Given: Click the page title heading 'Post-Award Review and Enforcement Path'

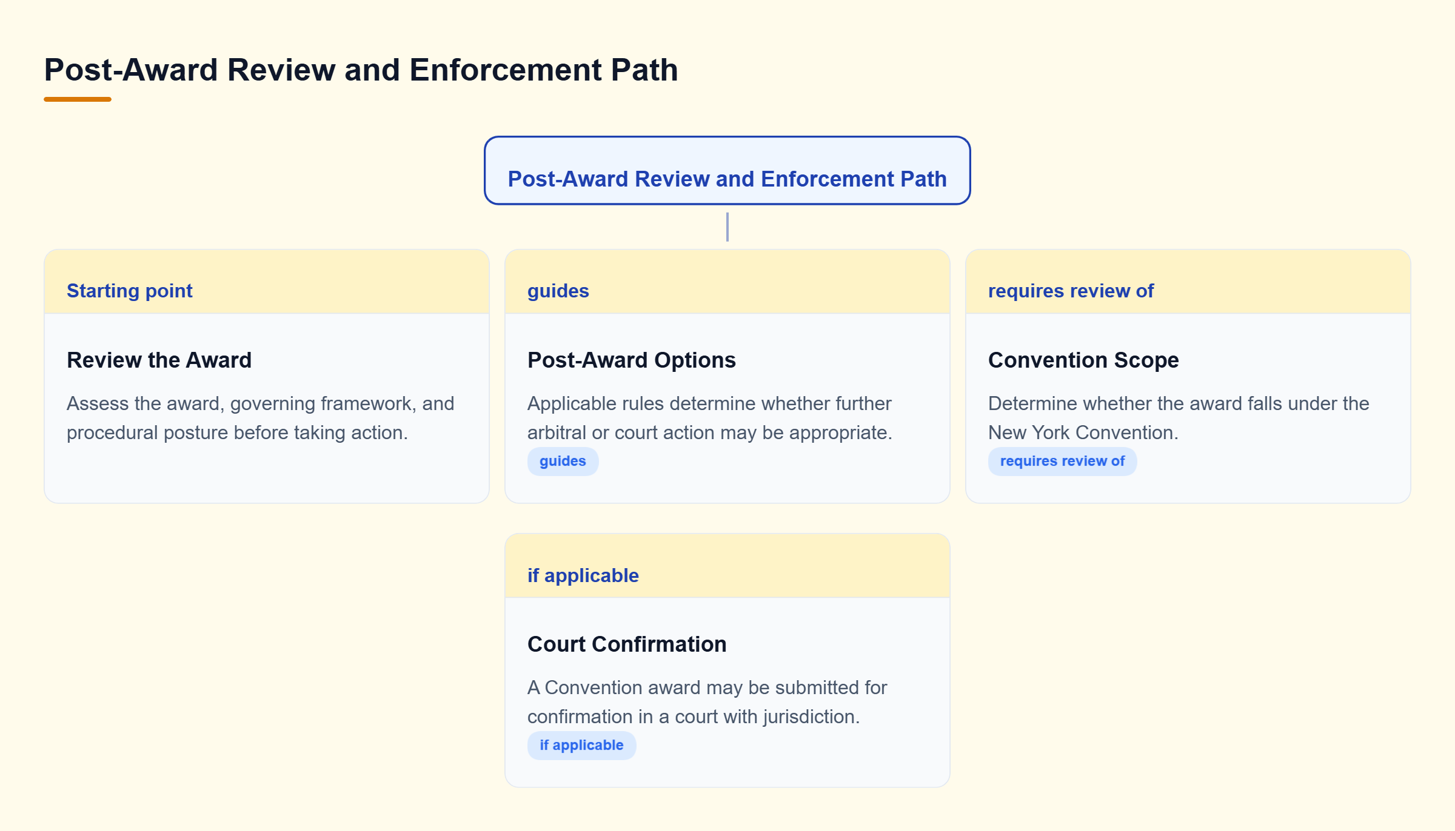Looking at the screenshot, I should click(361, 70).
